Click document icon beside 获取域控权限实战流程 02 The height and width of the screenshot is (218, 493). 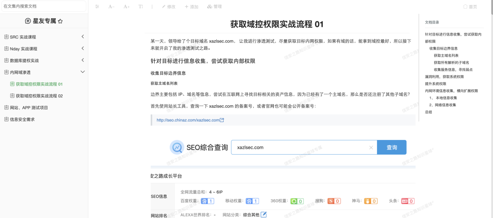(12, 96)
